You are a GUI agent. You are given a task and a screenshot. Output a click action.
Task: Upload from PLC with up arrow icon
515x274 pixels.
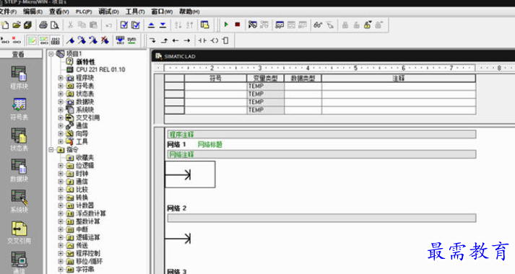151,25
